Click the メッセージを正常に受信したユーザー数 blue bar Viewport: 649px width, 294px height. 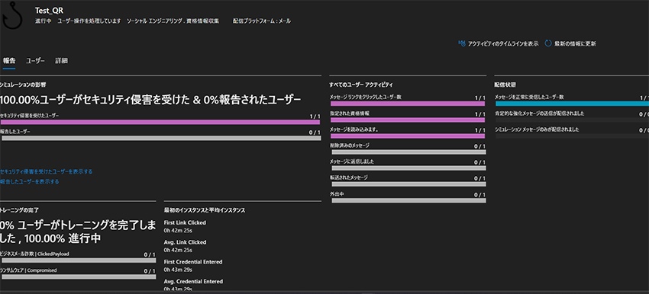pyautogui.click(x=572, y=104)
